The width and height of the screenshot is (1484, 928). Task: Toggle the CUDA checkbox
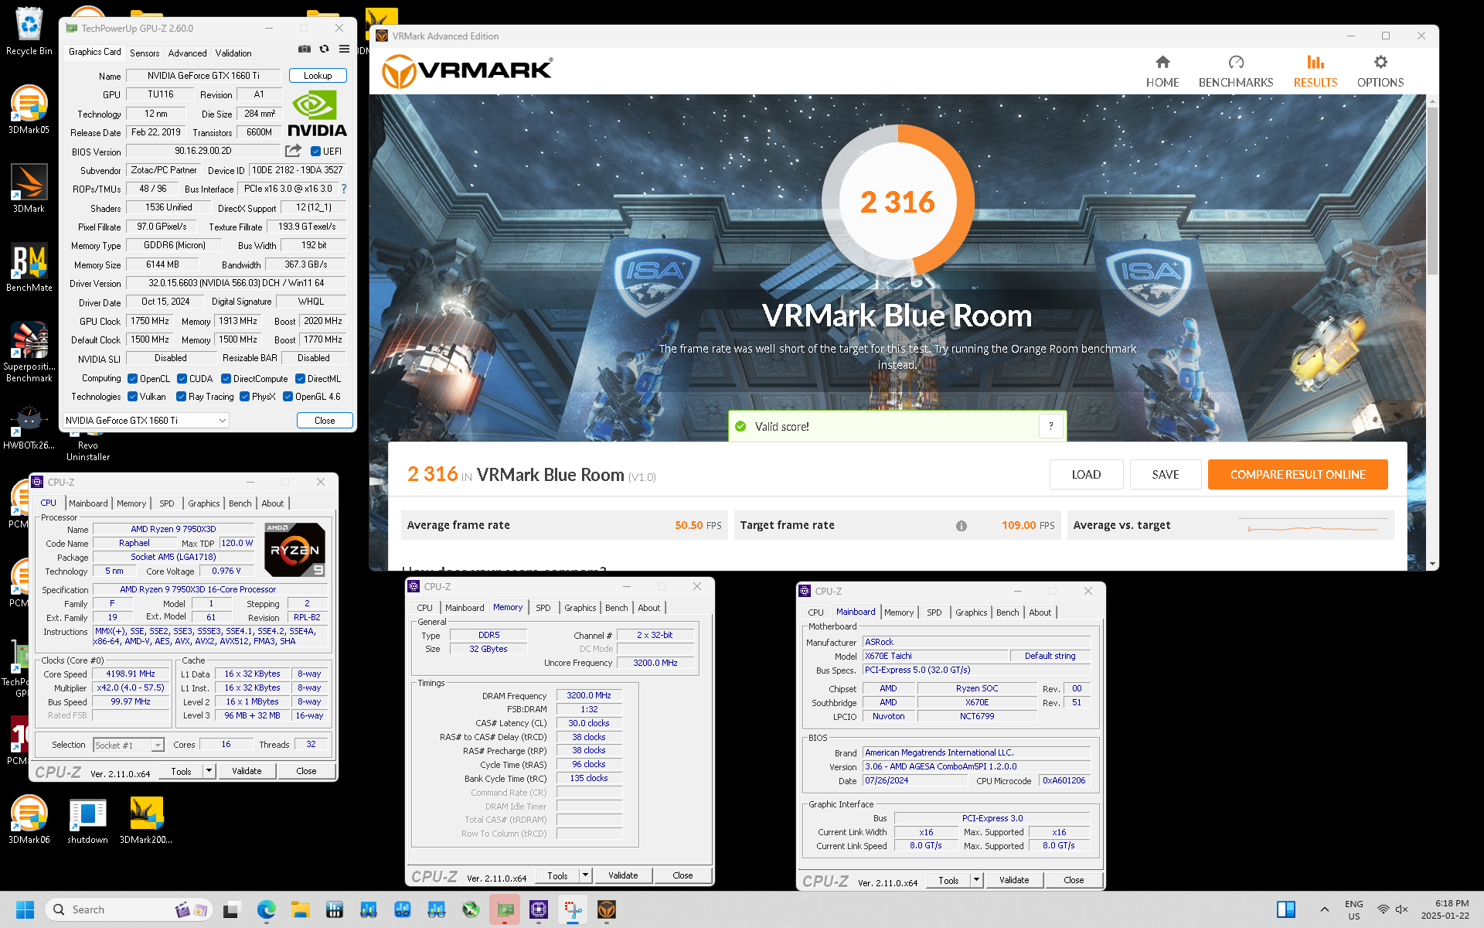(182, 379)
